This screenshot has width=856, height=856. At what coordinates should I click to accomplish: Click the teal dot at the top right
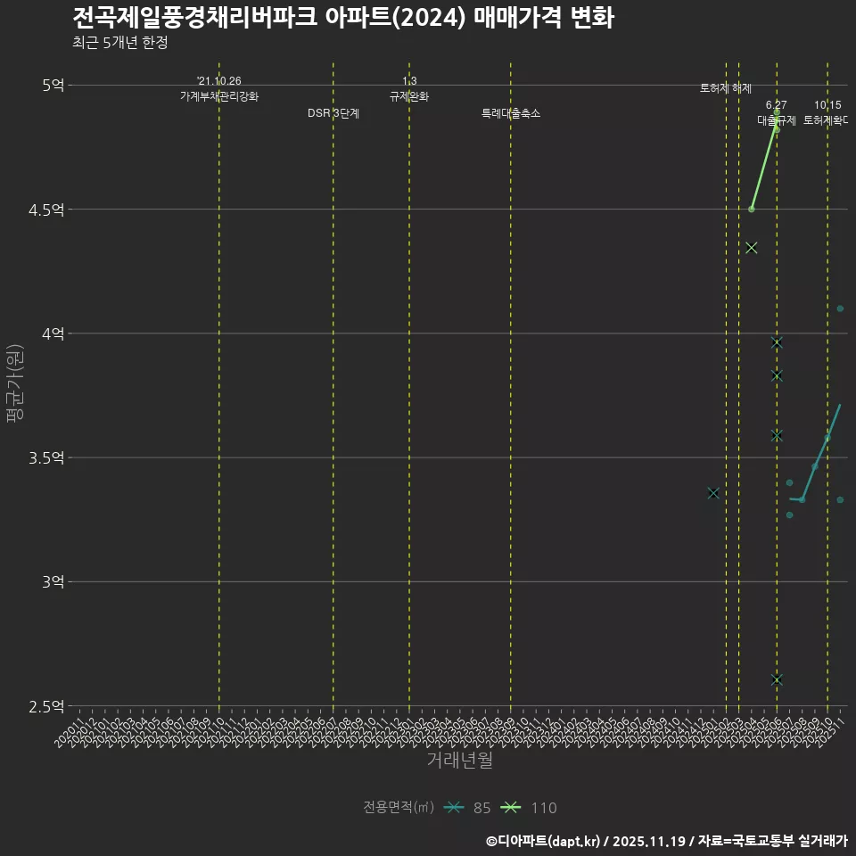839,307
